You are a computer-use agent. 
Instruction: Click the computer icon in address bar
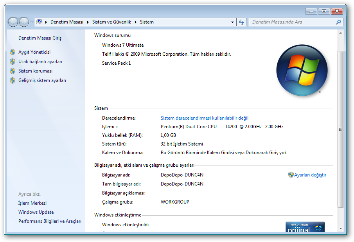(39, 22)
